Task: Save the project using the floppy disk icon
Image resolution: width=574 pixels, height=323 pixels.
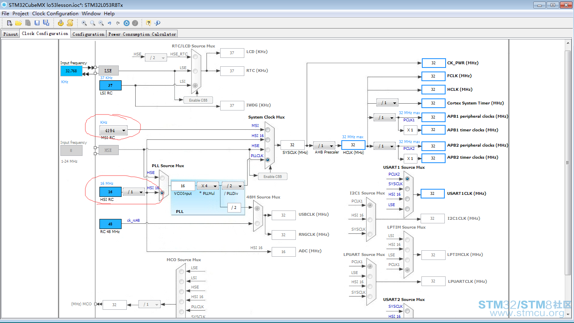Action: [x=37, y=23]
